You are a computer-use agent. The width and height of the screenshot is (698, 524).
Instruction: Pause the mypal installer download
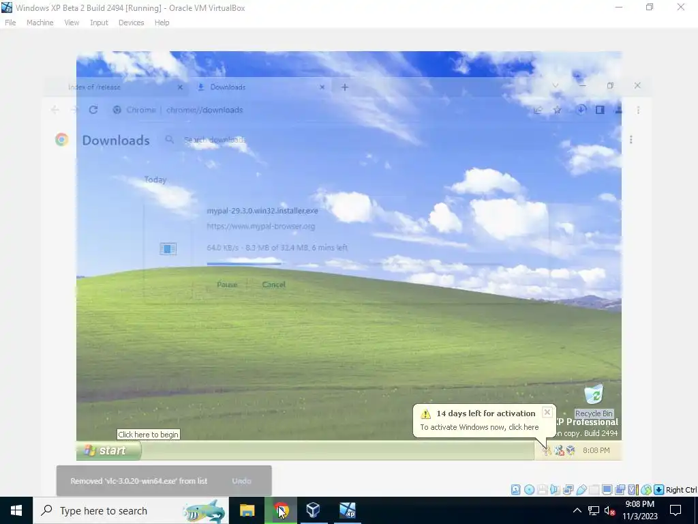point(227,285)
